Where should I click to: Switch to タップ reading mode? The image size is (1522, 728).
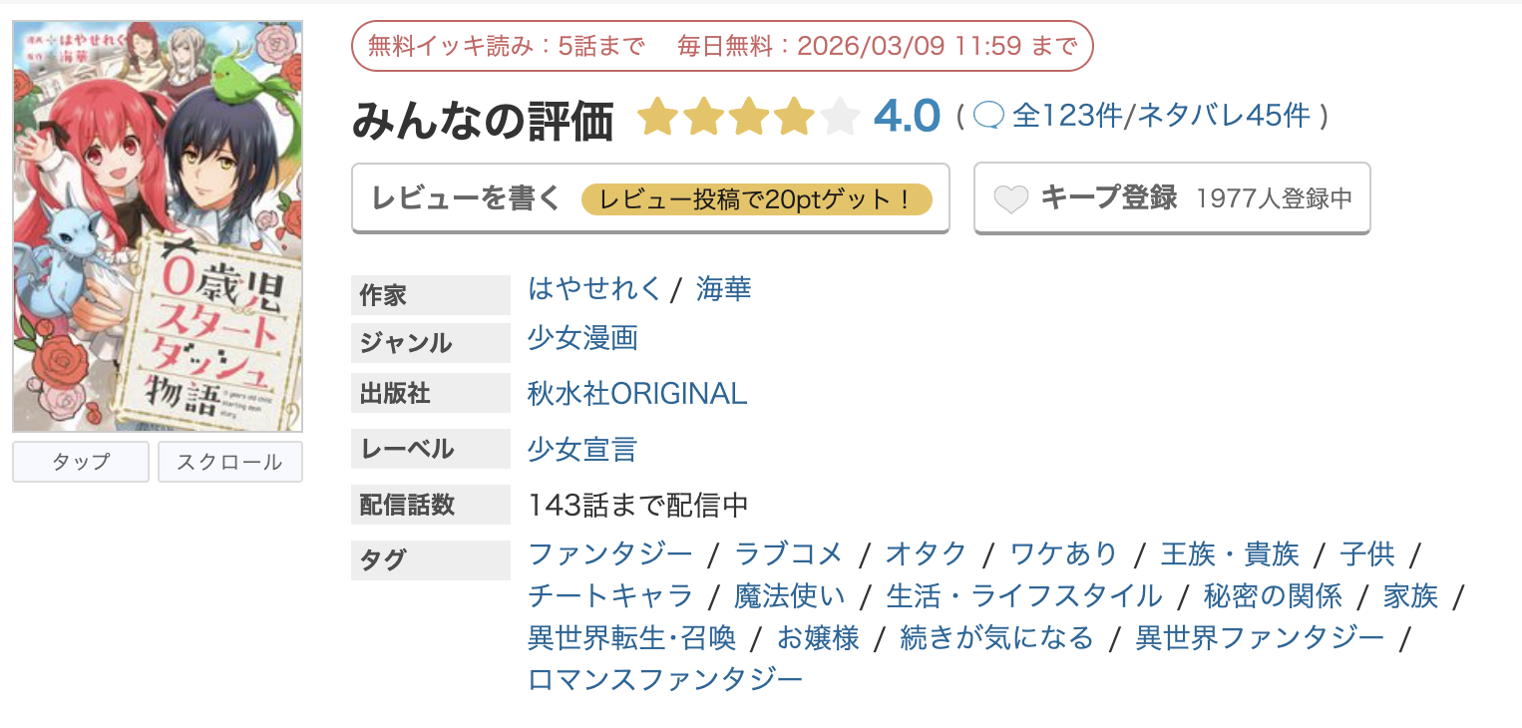pos(80,461)
